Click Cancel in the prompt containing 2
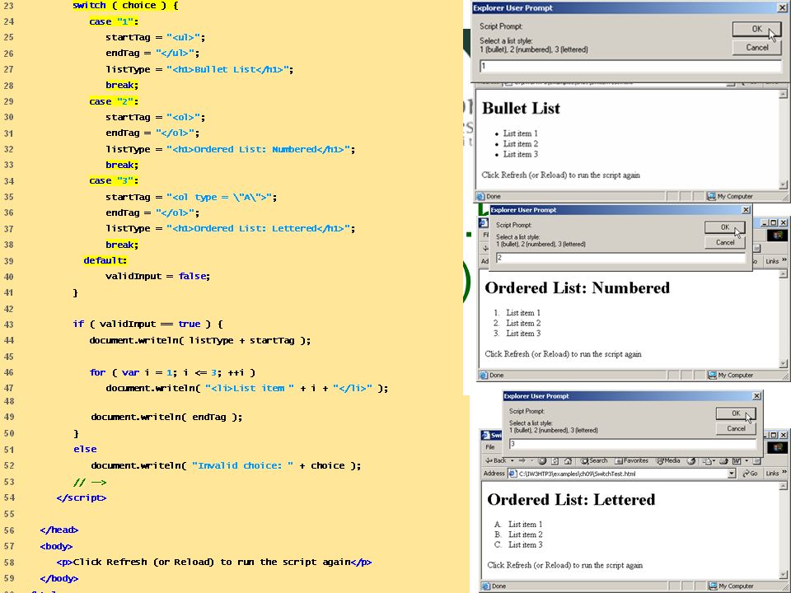The width and height of the screenshot is (791, 593). point(725,242)
